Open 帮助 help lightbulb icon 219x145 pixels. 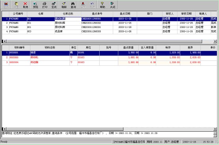tap(102, 5)
